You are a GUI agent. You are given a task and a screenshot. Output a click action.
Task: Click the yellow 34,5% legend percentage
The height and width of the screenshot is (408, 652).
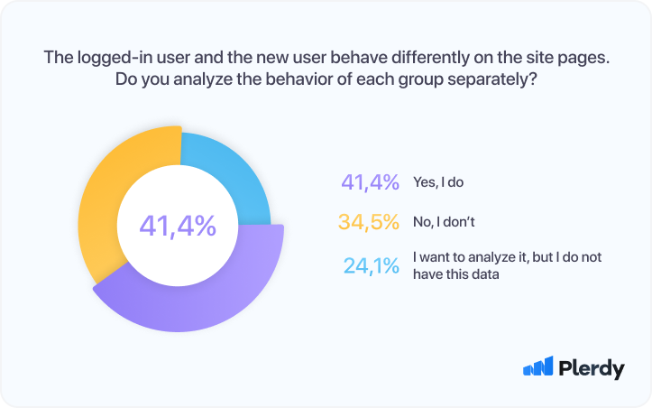point(369,221)
